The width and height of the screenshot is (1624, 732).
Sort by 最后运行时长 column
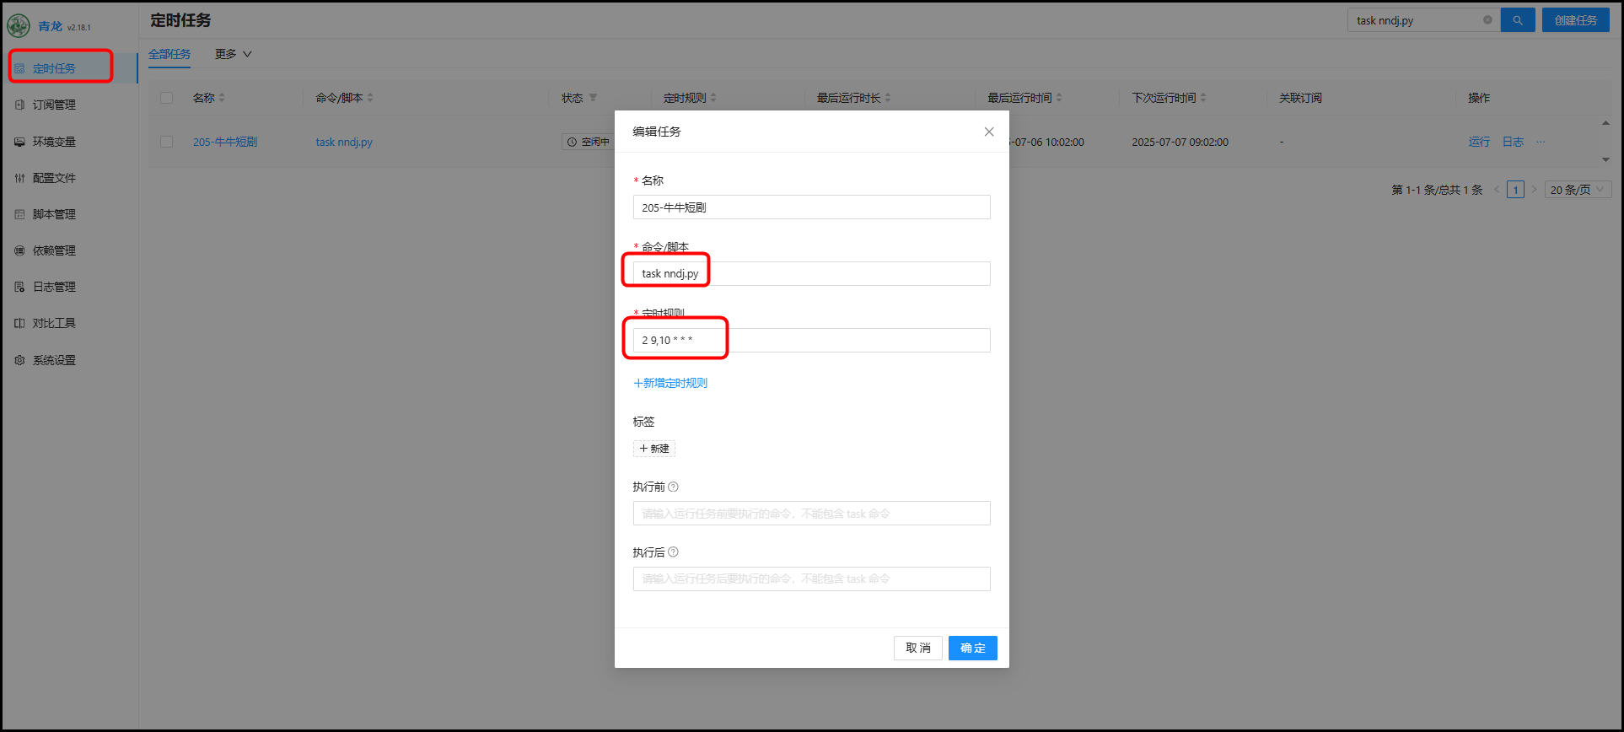pos(888,98)
